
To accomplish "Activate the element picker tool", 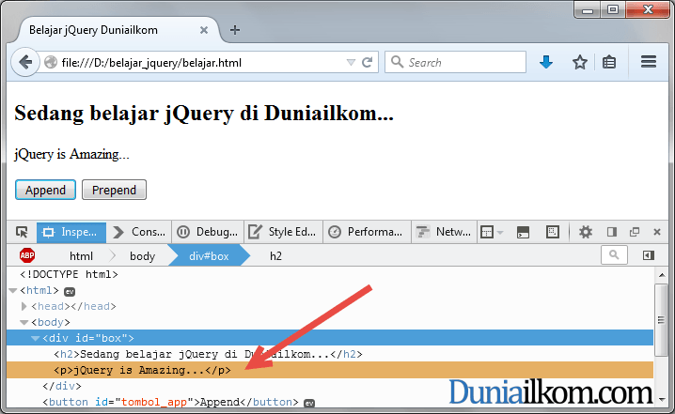I will tap(22, 232).
